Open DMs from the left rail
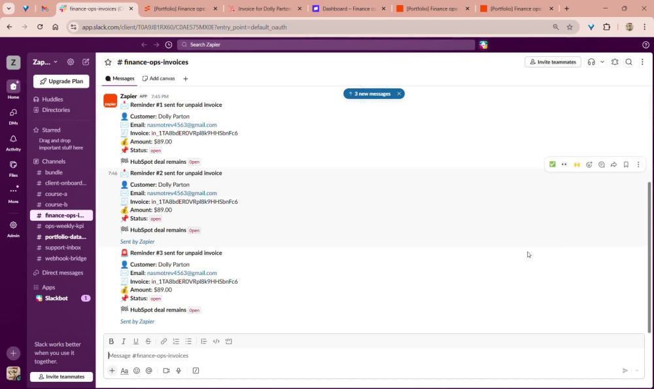The image size is (654, 389). click(13, 116)
